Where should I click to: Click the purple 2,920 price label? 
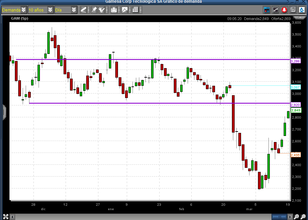click(x=295, y=105)
